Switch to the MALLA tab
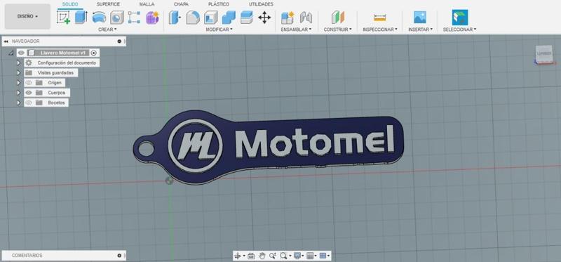Screen dimensions: 561x262 pos(147,4)
